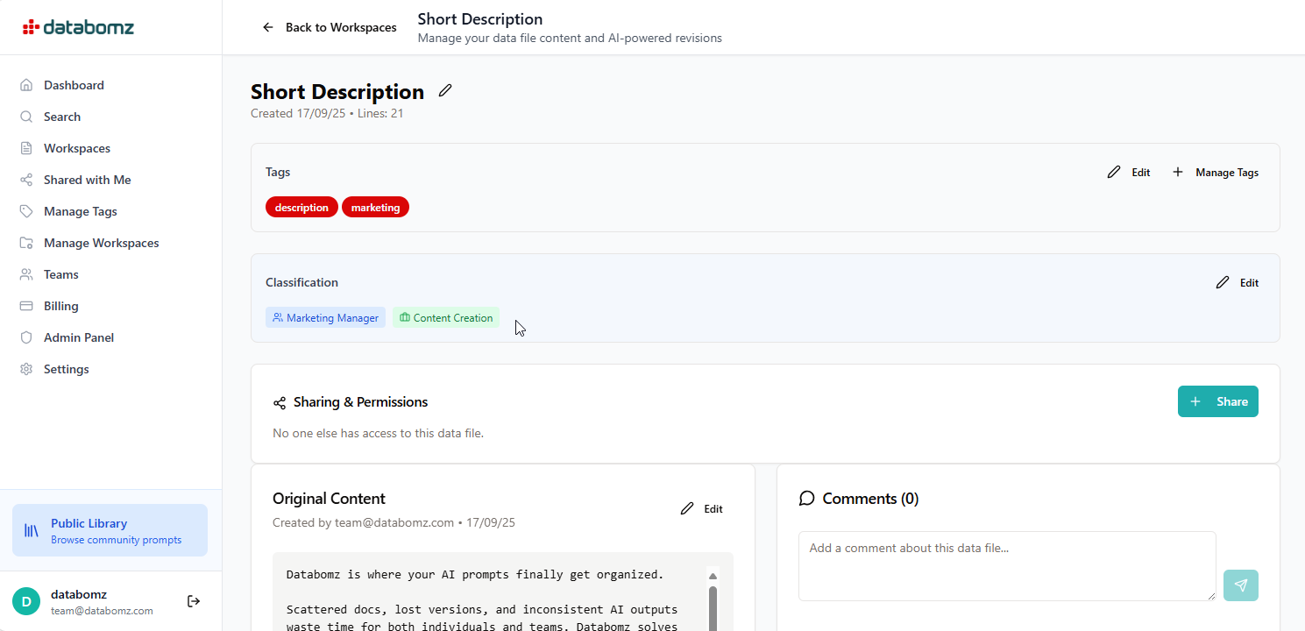Click the databomz logo
The height and width of the screenshot is (631, 1305).
pyautogui.click(x=79, y=27)
